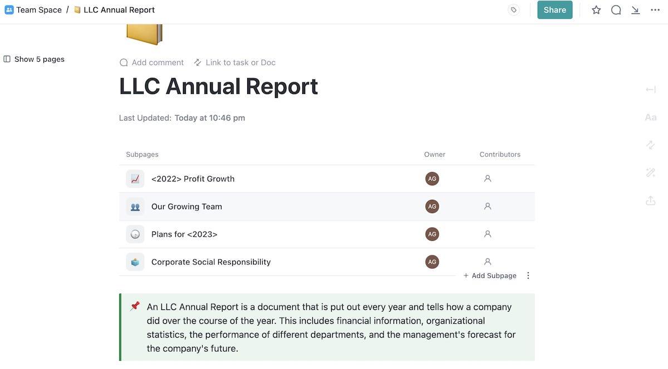Click the contributor icon for Plans for <2023>

pyautogui.click(x=488, y=234)
